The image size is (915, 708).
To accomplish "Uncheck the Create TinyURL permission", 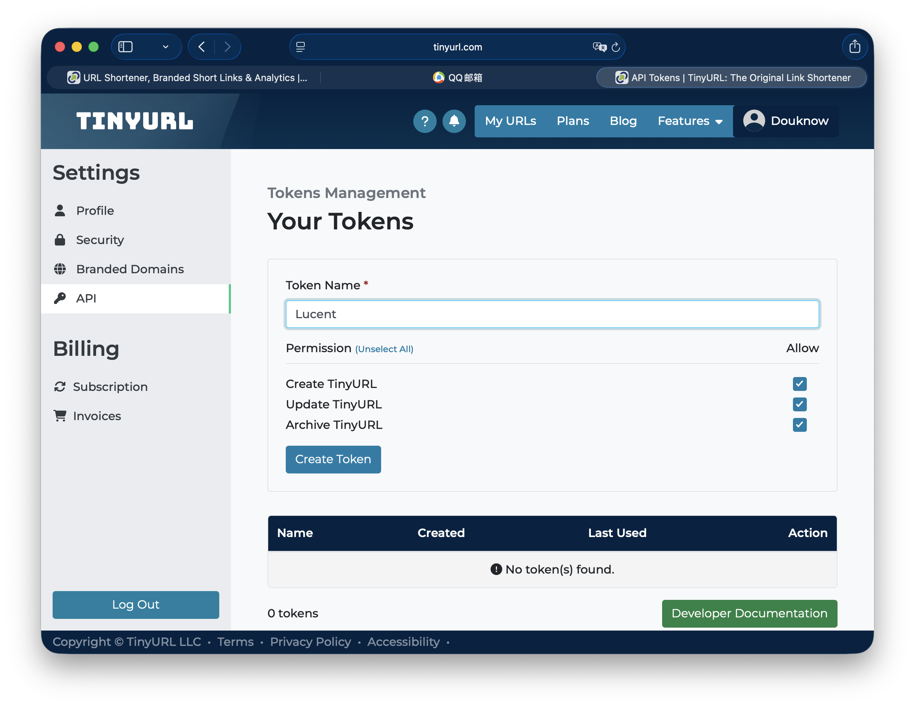I will pos(800,384).
